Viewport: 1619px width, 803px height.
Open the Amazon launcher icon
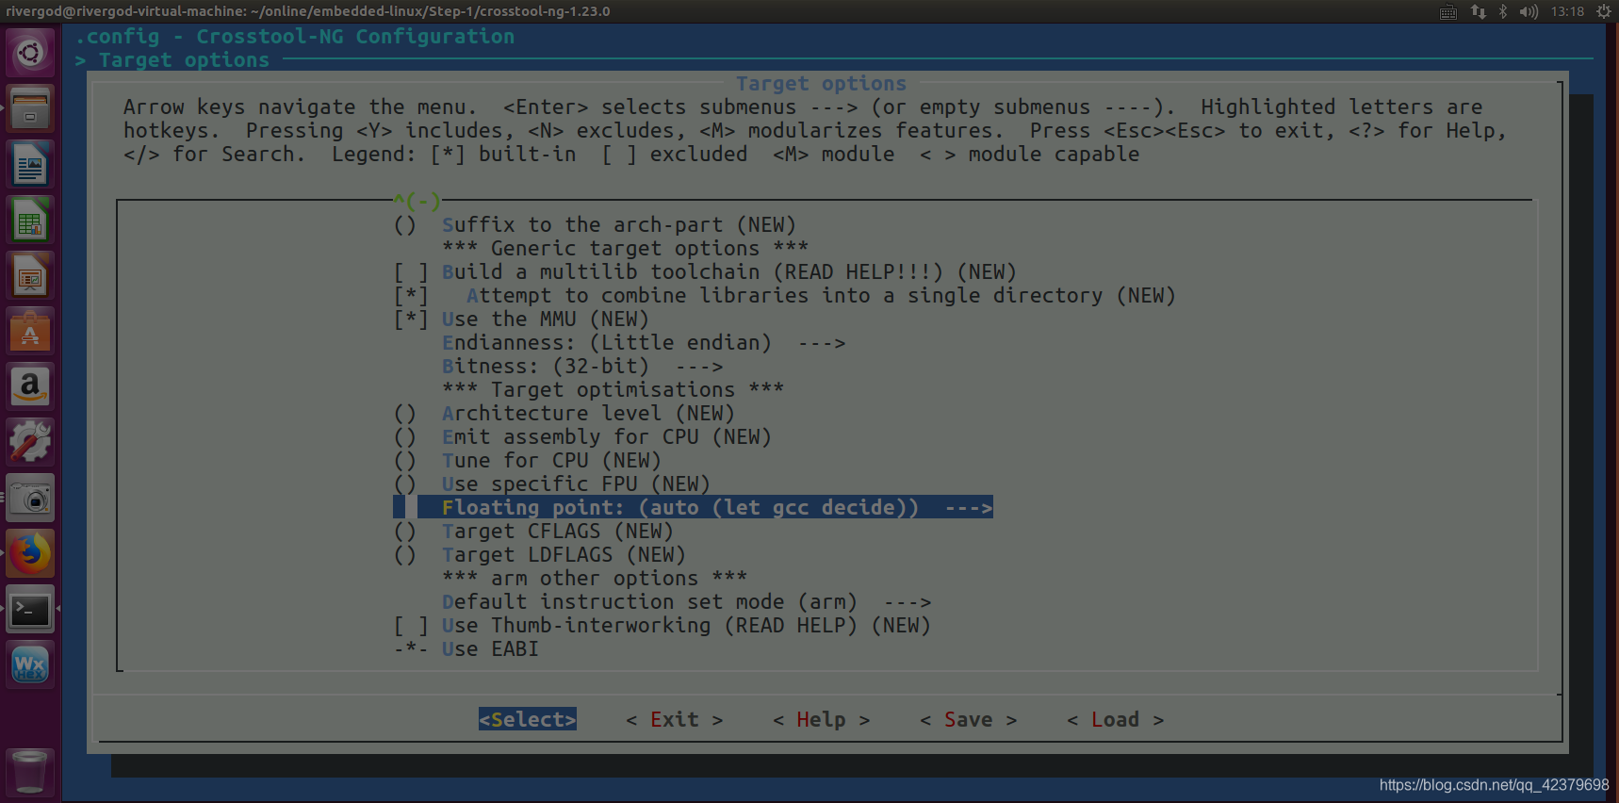click(30, 386)
